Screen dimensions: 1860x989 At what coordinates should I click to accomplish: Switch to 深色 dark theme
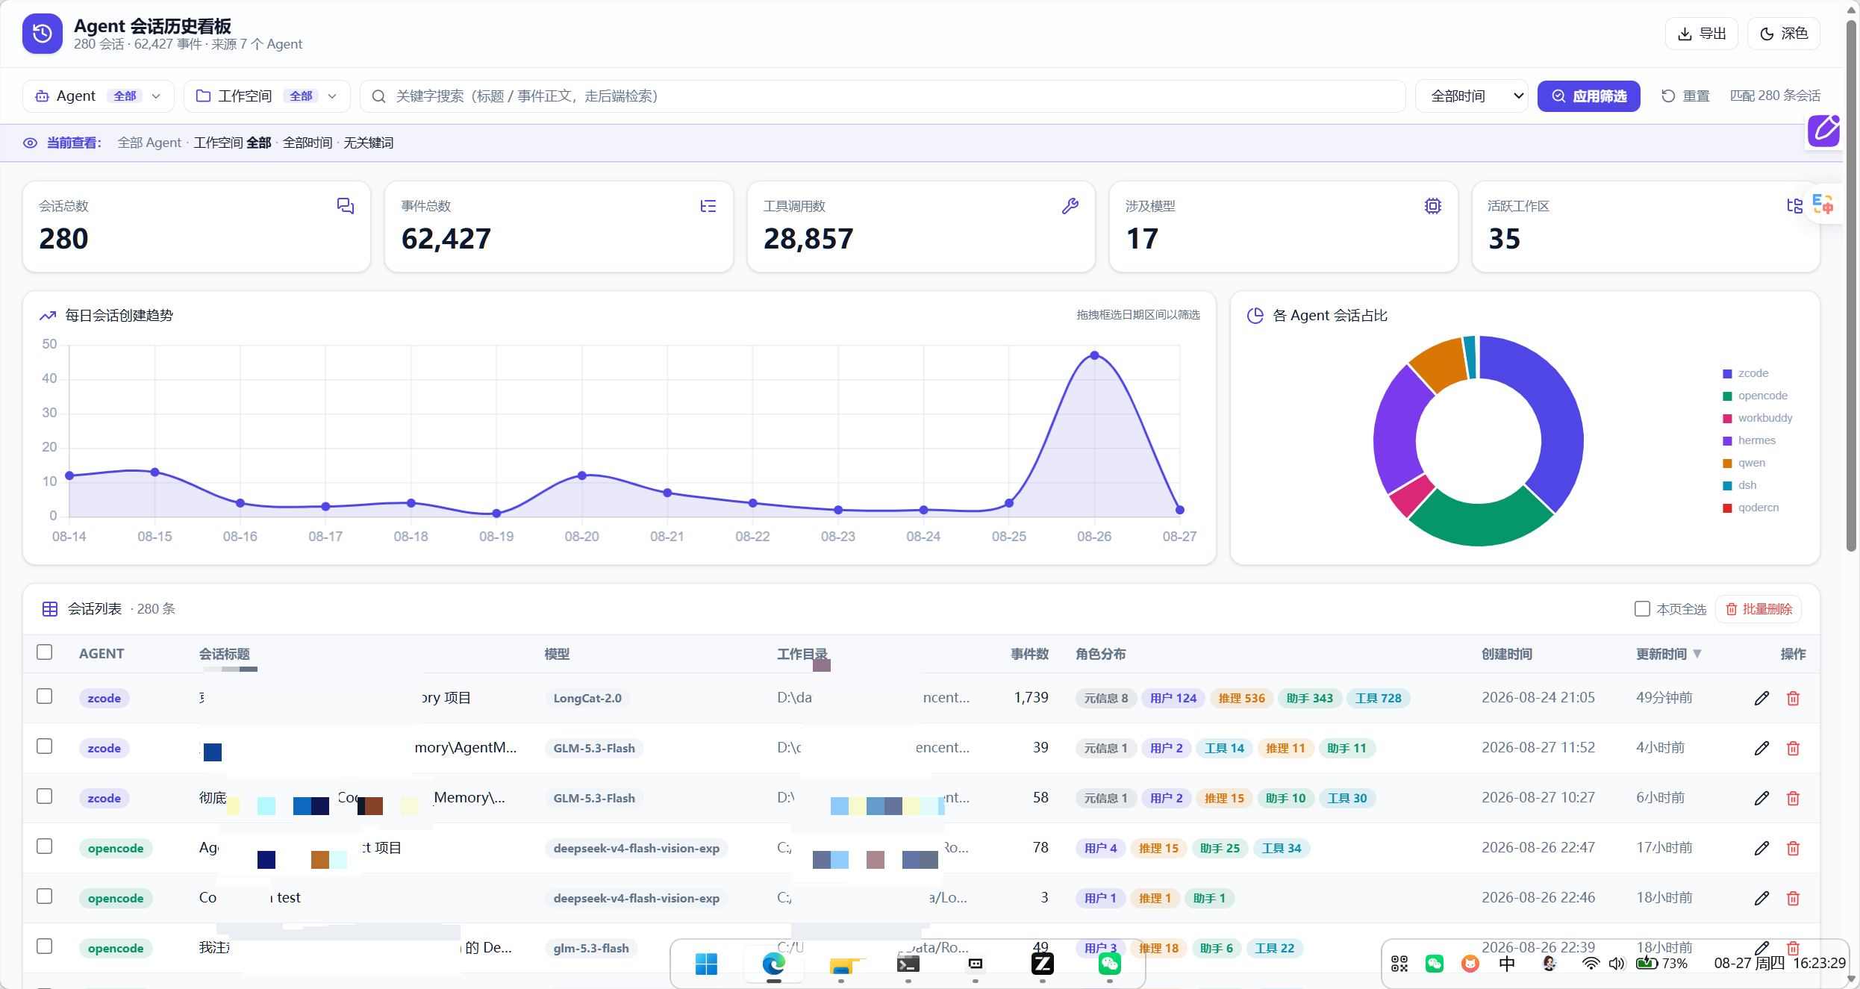(1784, 34)
